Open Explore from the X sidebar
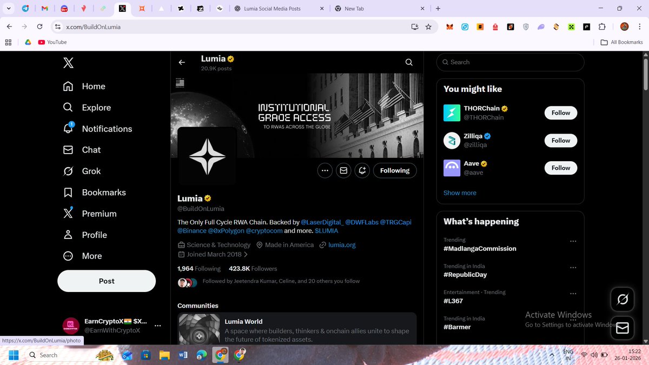The height and width of the screenshot is (365, 649). pyautogui.click(x=96, y=107)
